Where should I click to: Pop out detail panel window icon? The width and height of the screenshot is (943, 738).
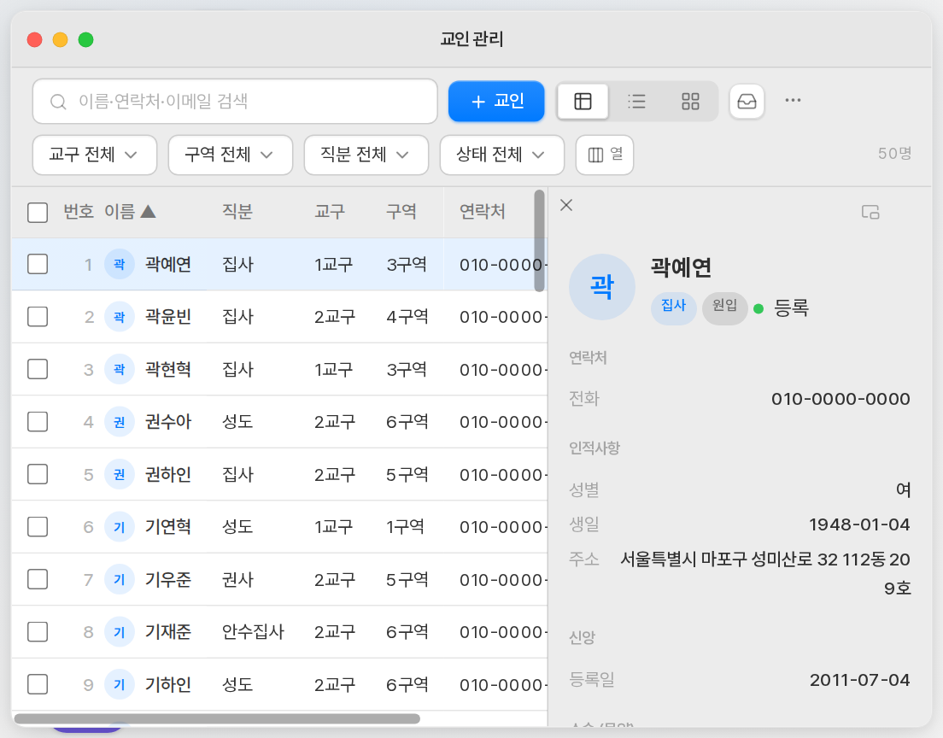point(870,212)
